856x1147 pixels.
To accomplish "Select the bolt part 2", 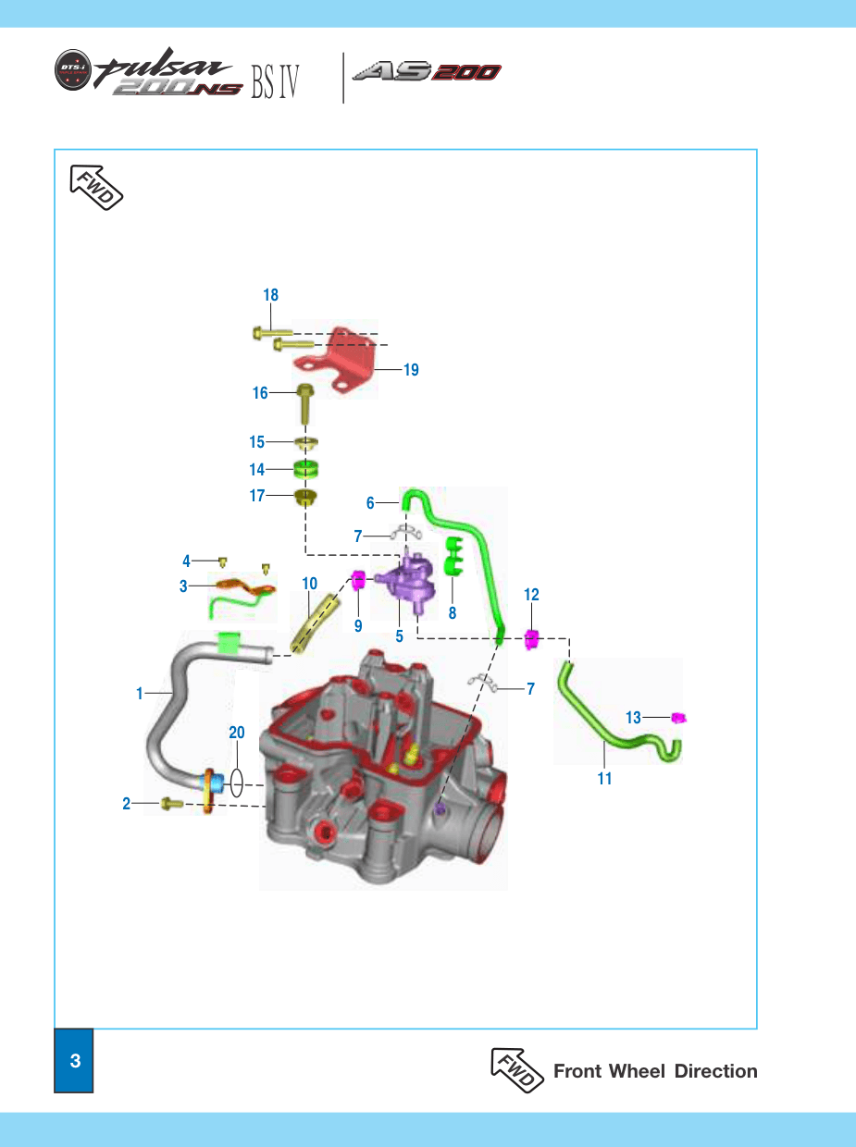I will click(172, 805).
